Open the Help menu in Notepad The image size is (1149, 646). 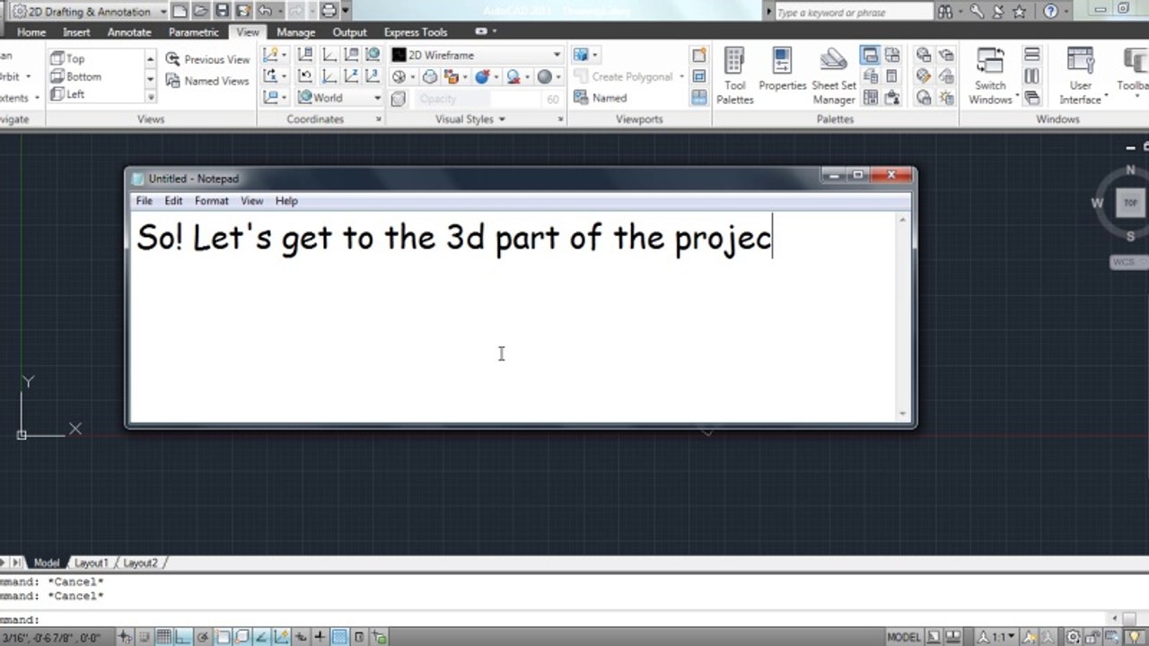(x=286, y=201)
